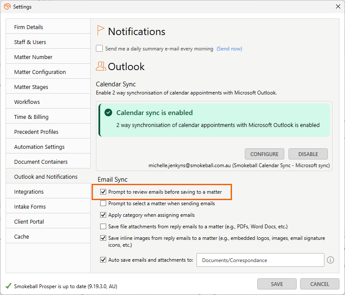This screenshot has height=295, width=345.
Task: Click the green calendar sync enabled tick
Action: point(108,112)
